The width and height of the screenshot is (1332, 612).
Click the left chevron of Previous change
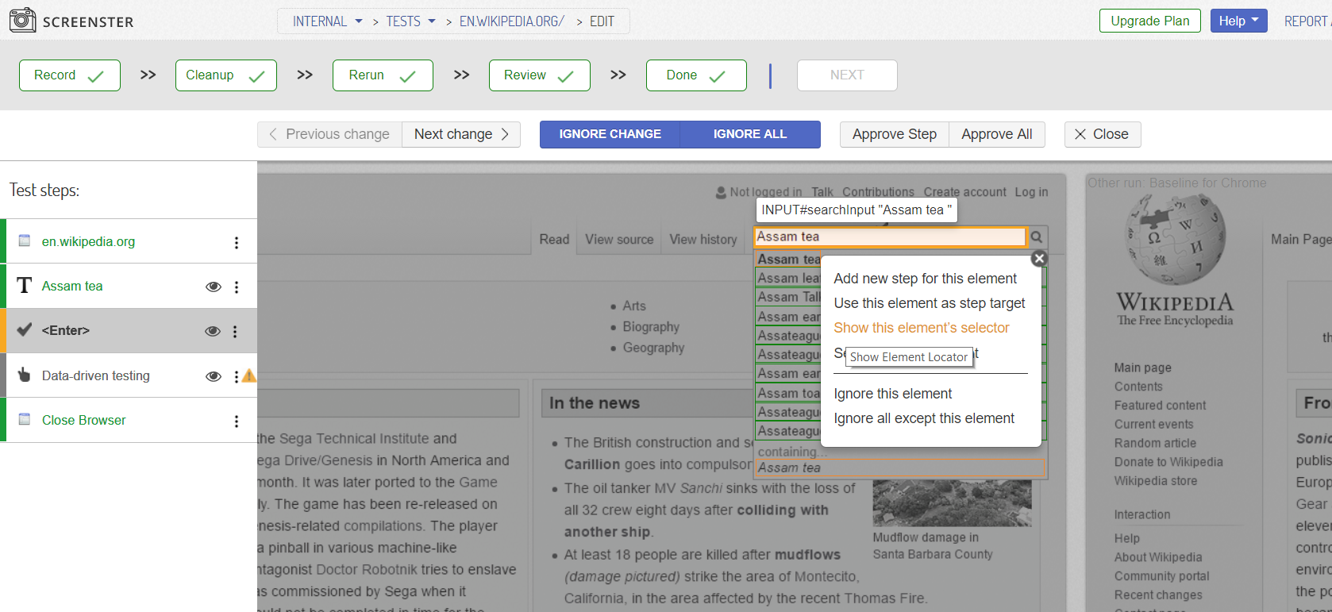[273, 134]
